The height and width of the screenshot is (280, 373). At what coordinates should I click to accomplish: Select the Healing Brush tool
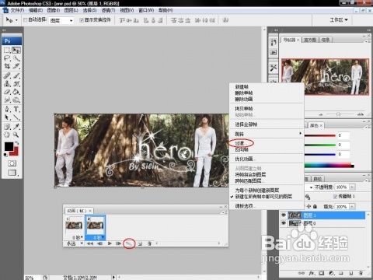coord(7,75)
